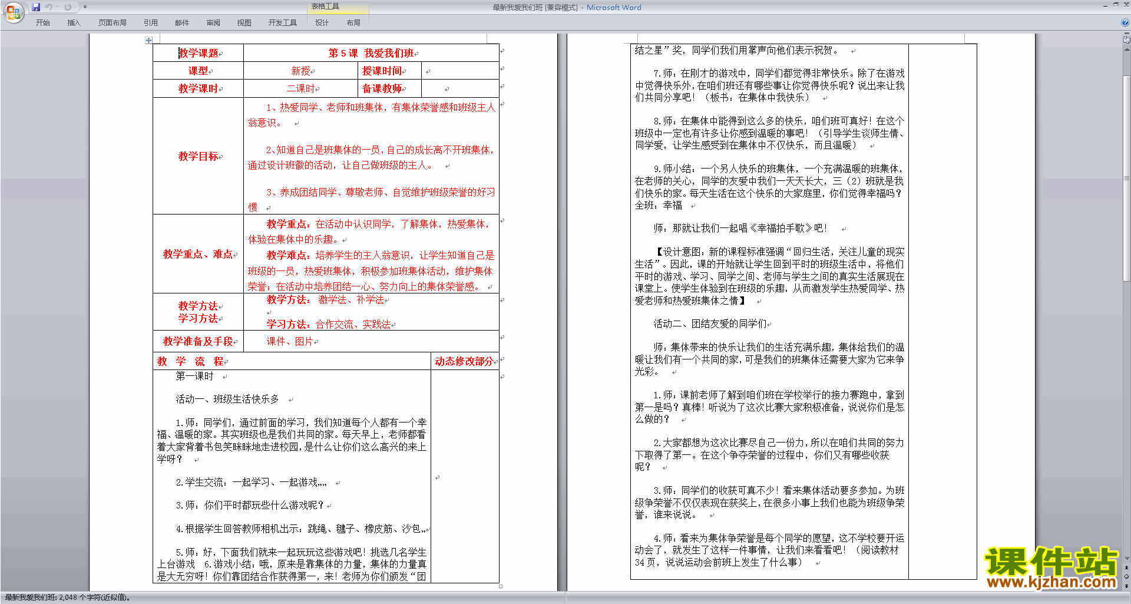
Task: Open the 开发工具 ribbon tab
Action: (282, 23)
